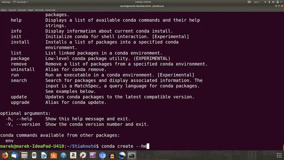284x160 pixels.
Task: Click the 'optional arguments:' heading
Action: pyautogui.click(x=25, y=113)
